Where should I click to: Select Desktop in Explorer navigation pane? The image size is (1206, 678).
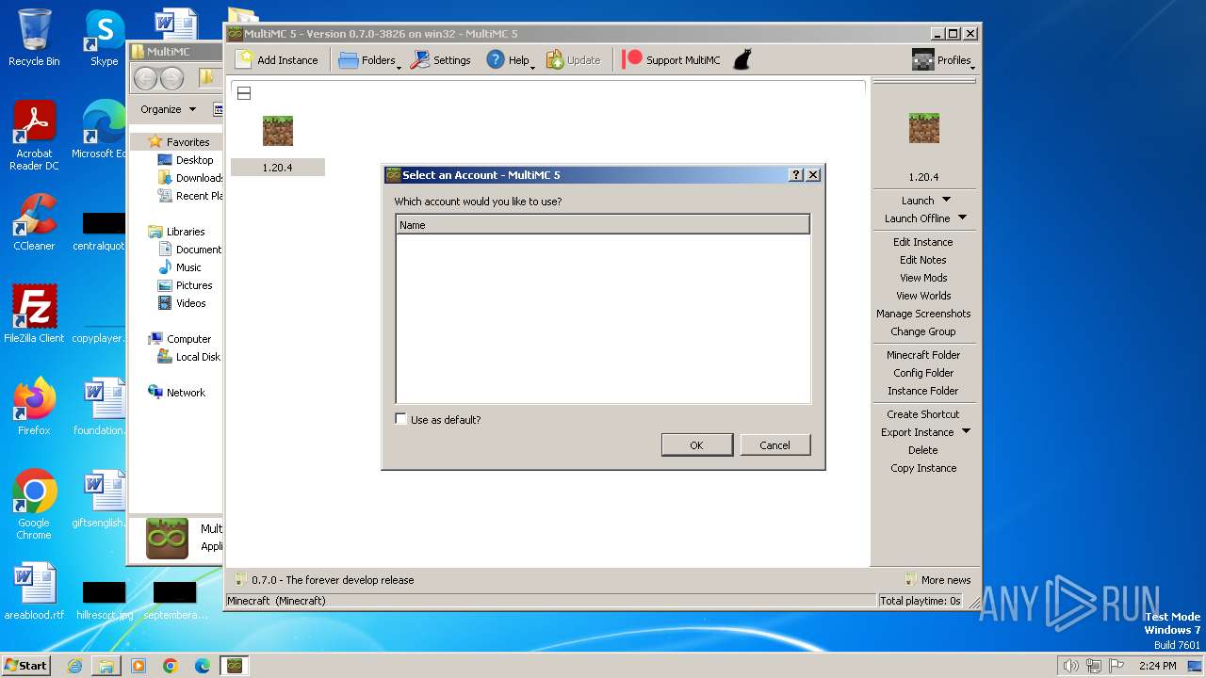pos(195,160)
